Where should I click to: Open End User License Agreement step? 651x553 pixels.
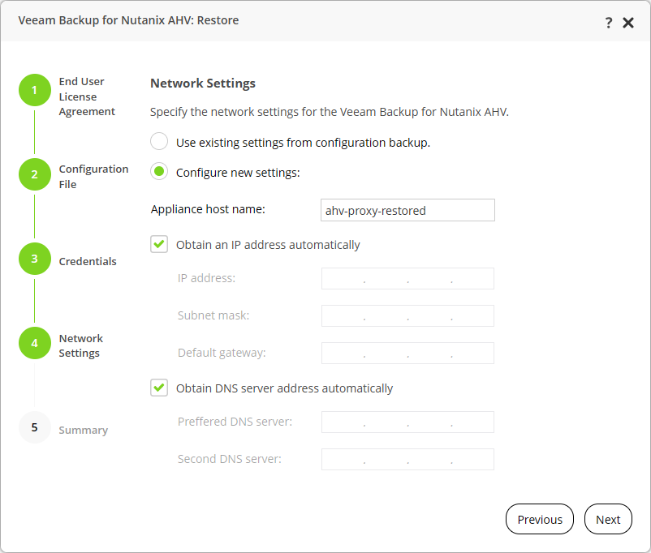coord(87,96)
